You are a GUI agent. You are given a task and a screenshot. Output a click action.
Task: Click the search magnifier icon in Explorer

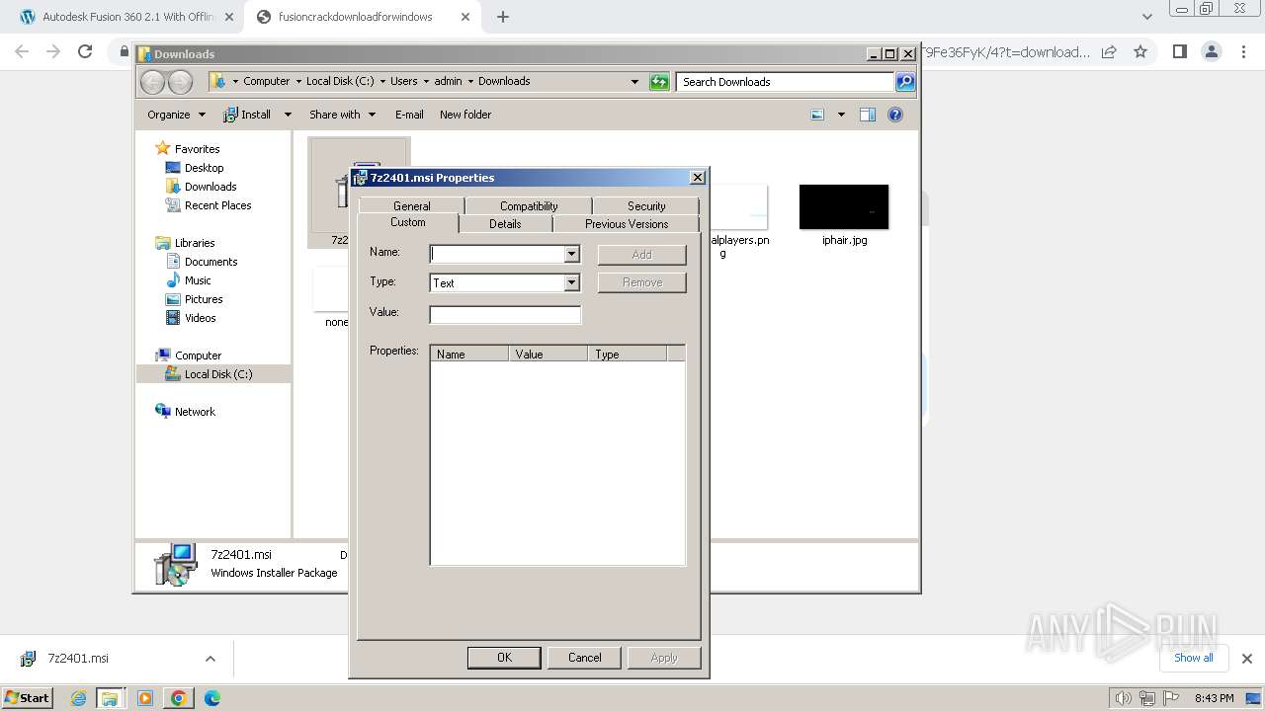(905, 82)
